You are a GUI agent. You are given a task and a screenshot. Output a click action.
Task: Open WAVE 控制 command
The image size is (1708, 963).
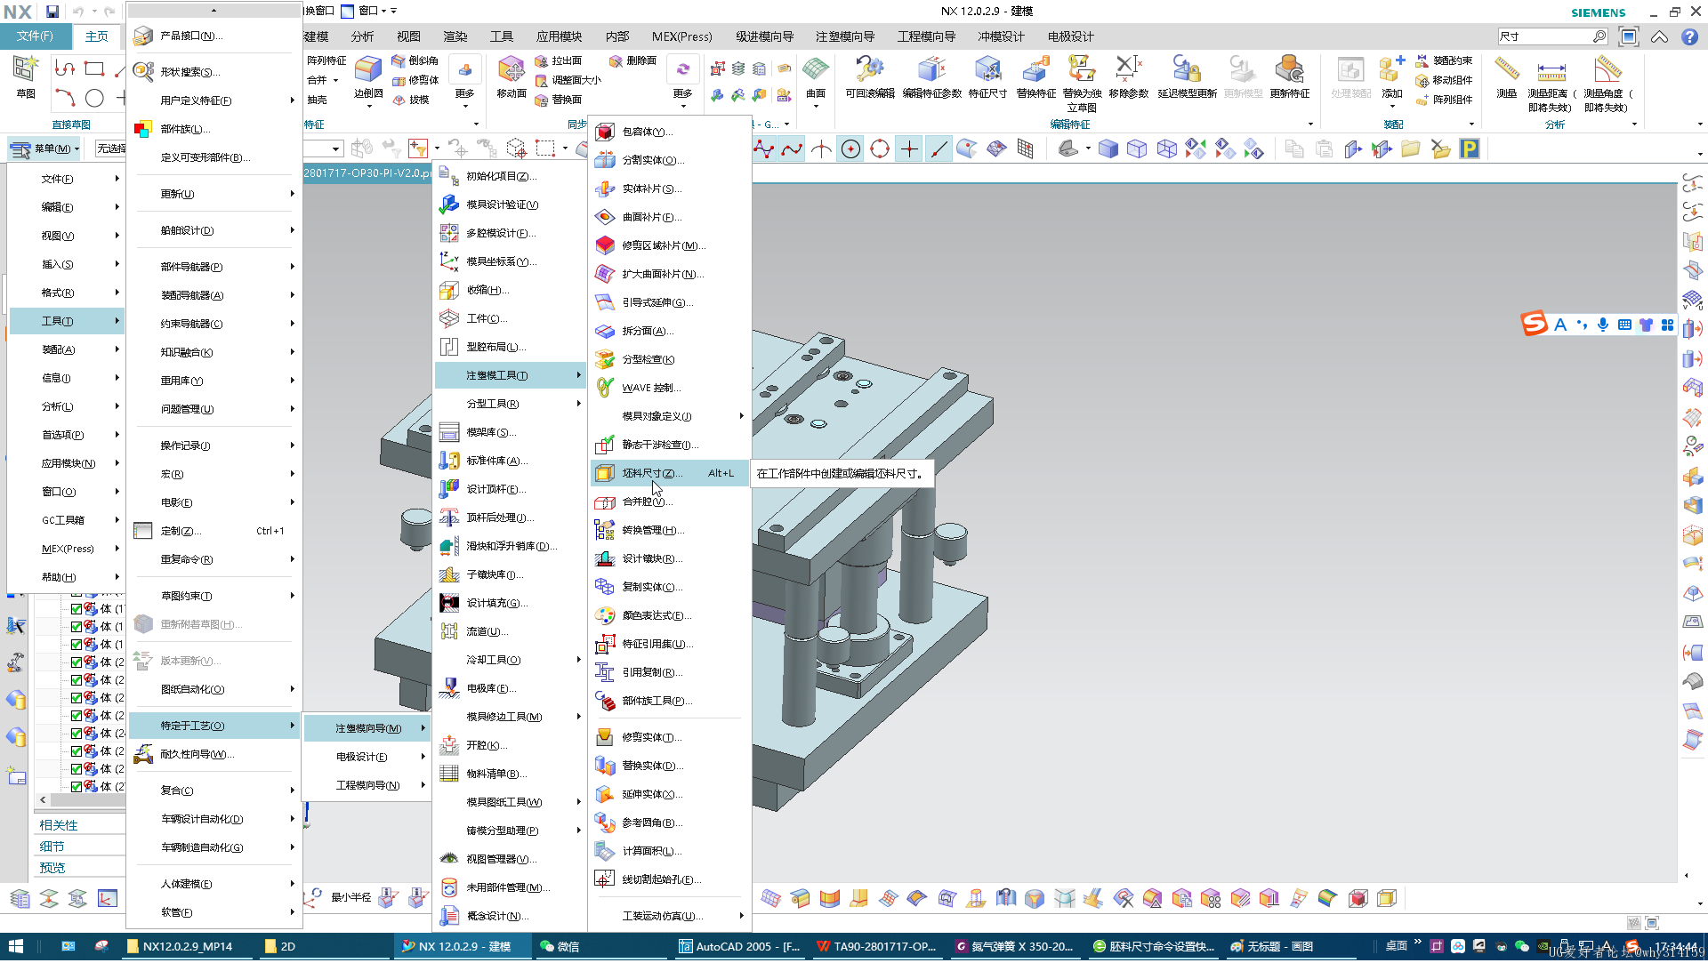tap(669, 388)
